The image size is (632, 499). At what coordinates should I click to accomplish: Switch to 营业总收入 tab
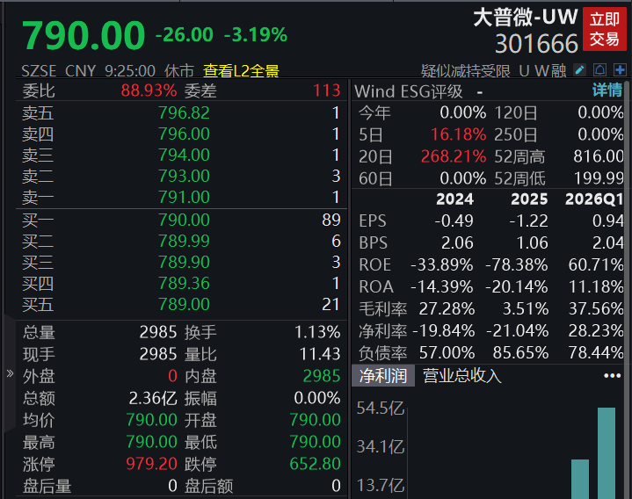(461, 376)
